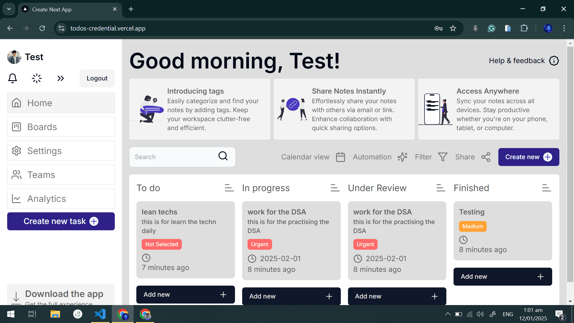This screenshot has height=323, width=574.
Task: Toggle the In progress column menu
Action: click(x=334, y=188)
